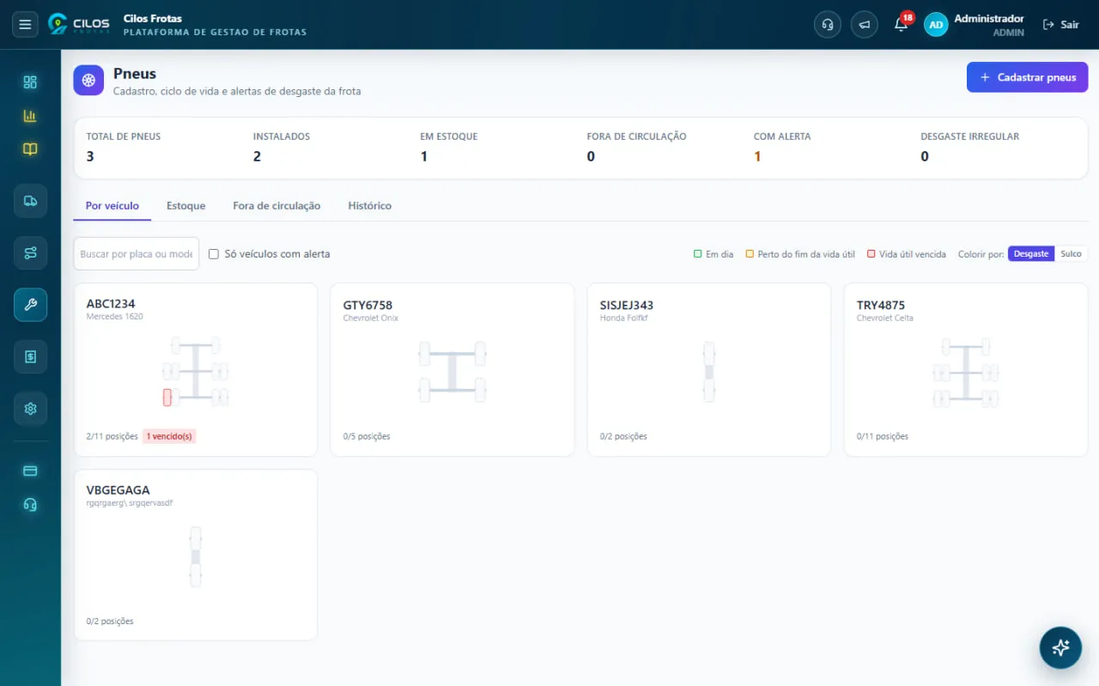The image size is (1099, 686).
Task: Click the 'INSTALADOS' stat label
Action: tap(282, 137)
